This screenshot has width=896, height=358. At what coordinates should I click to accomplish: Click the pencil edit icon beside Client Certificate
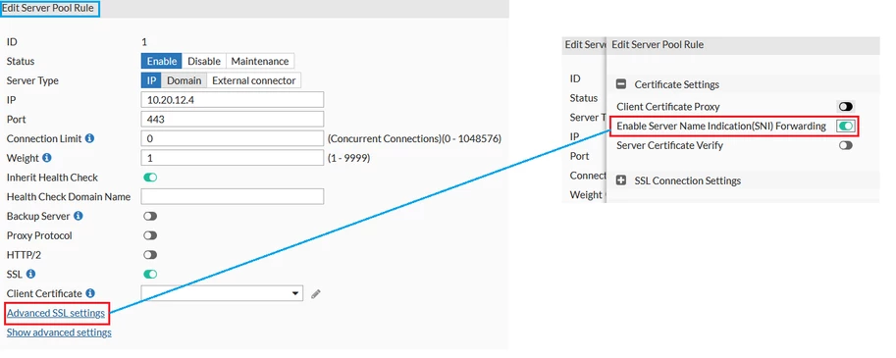[316, 294]
